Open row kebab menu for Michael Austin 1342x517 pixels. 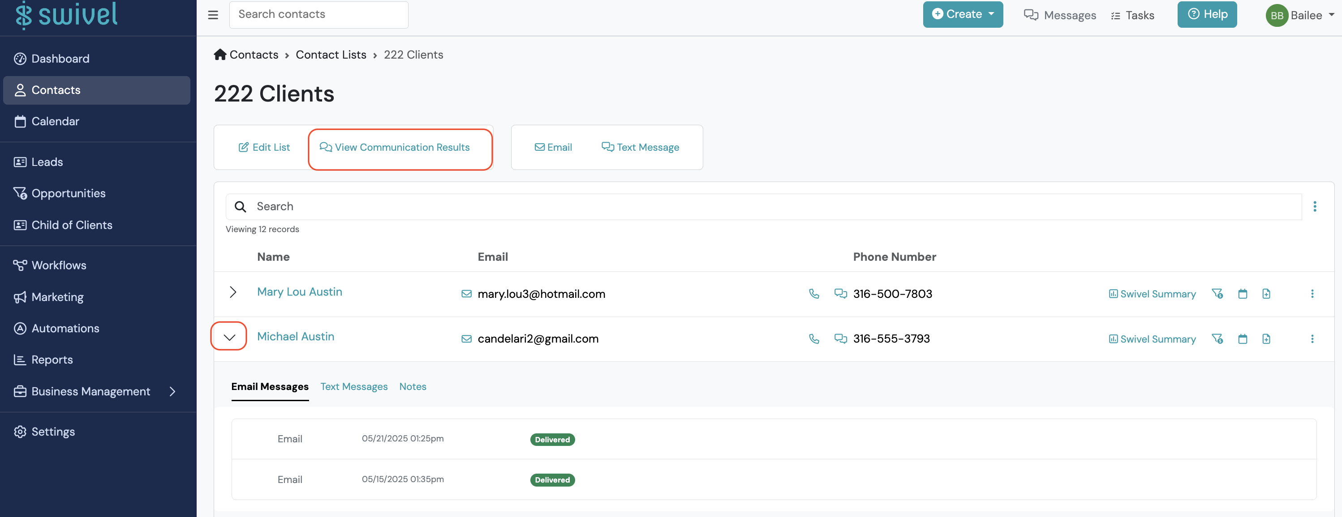click(1312, 339)
